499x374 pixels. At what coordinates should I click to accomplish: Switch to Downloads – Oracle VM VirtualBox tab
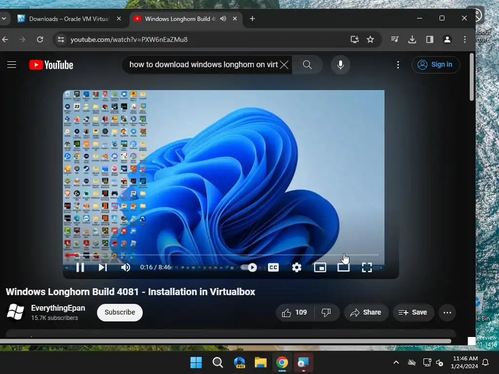click(x=69, y=19)
